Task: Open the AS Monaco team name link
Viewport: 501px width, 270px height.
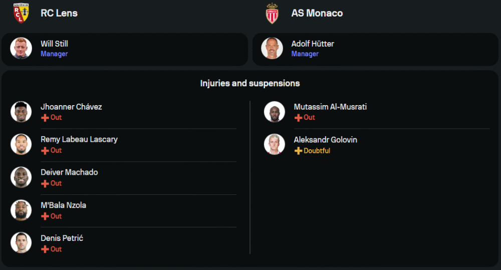Action: pos(317,14)
